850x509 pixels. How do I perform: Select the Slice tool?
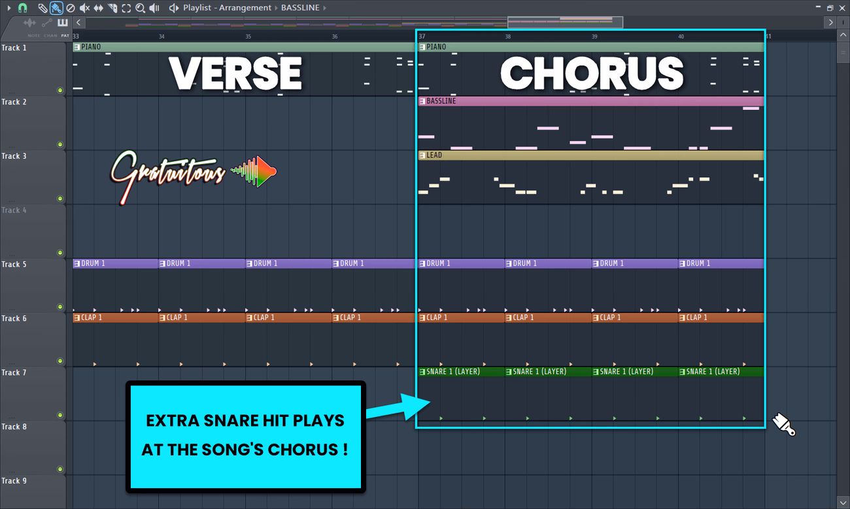(x=112, y=8)
